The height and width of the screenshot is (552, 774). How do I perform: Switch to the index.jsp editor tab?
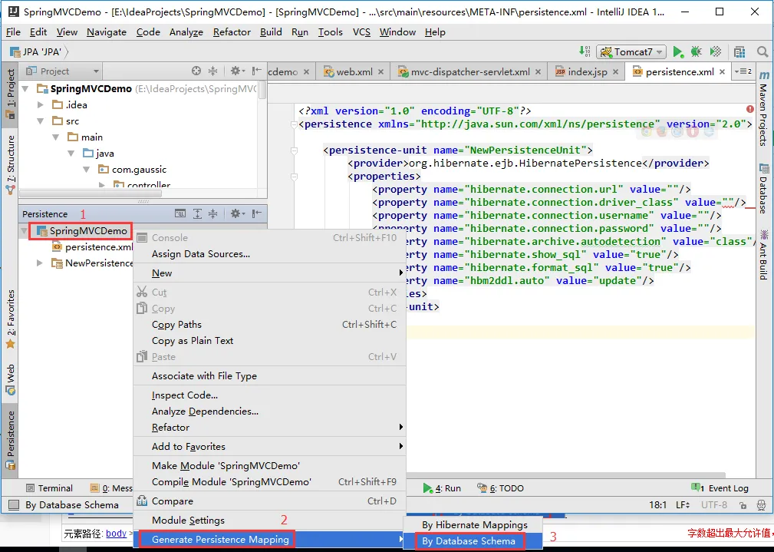point(587,71)
